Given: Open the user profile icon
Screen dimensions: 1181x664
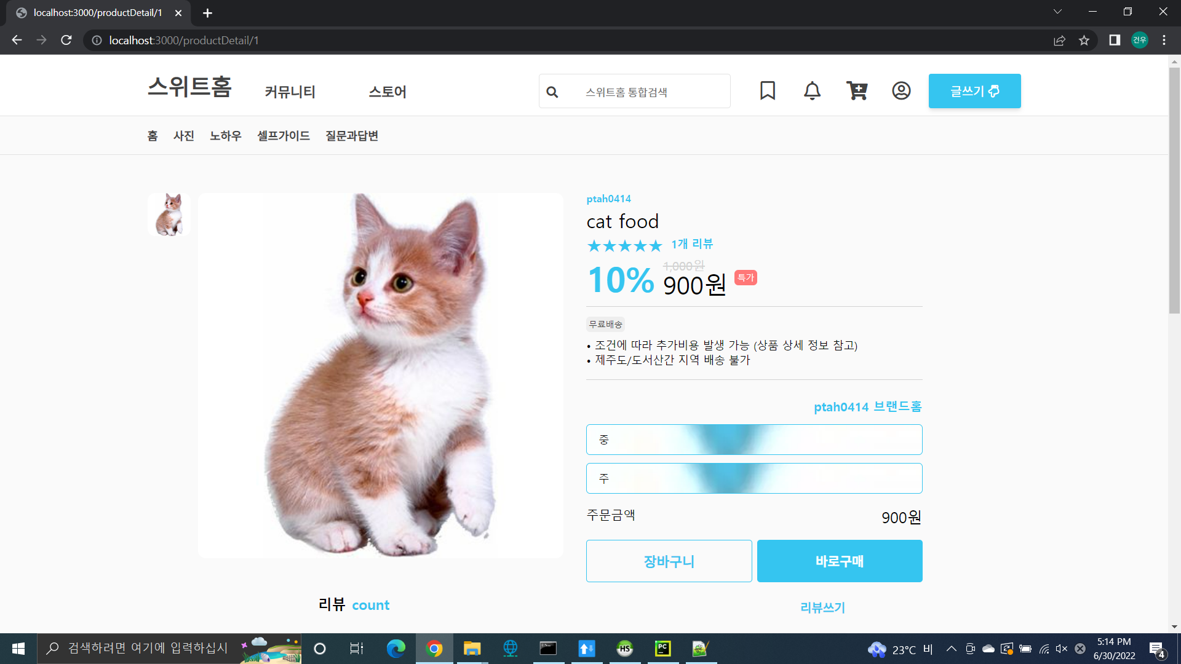Looking at the screenshot, I should pos(901,90).
